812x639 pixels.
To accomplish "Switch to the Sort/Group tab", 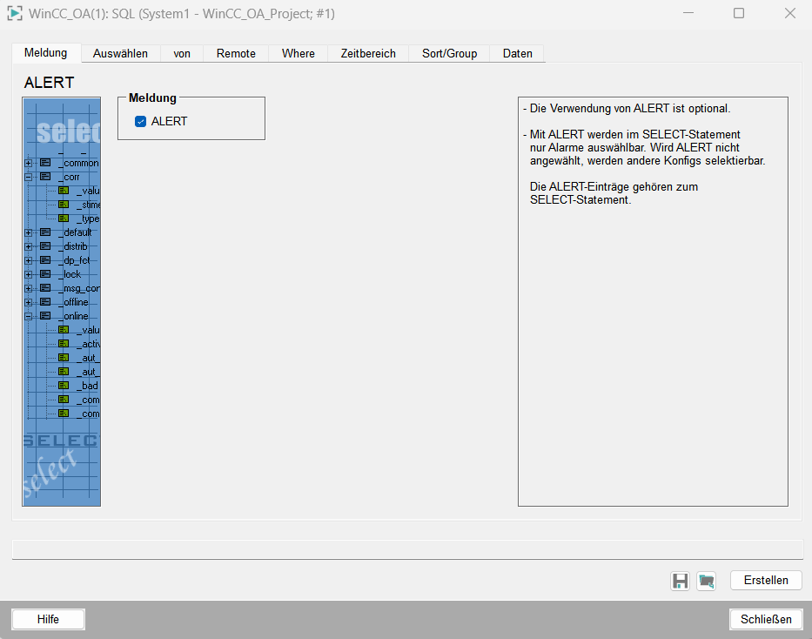I will pyautogui.click(x=449, y=53).
